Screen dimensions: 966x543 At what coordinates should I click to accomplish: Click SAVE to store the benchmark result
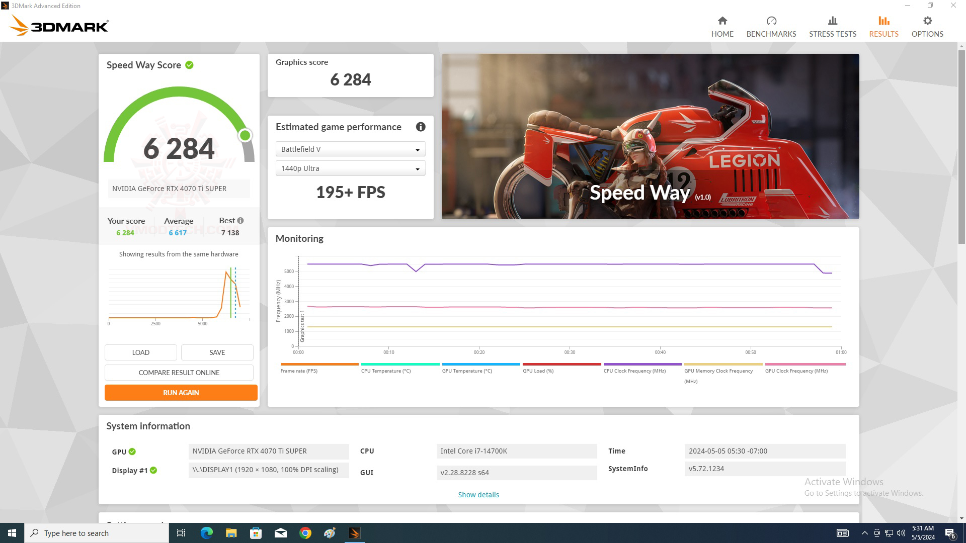(x=217, y=352)
